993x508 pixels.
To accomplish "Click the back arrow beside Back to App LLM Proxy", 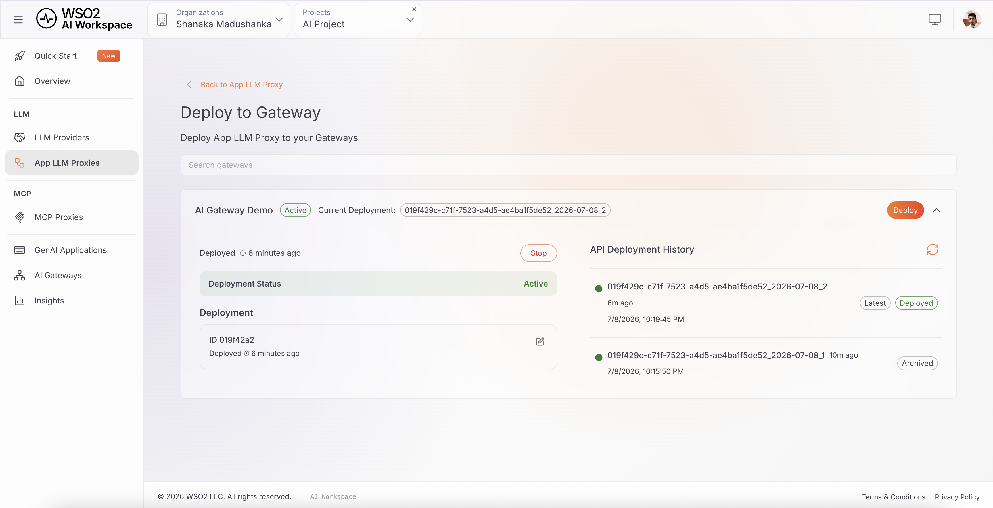I will 189,85.
